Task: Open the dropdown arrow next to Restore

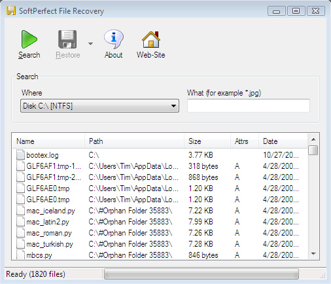Action: [90, 44]
